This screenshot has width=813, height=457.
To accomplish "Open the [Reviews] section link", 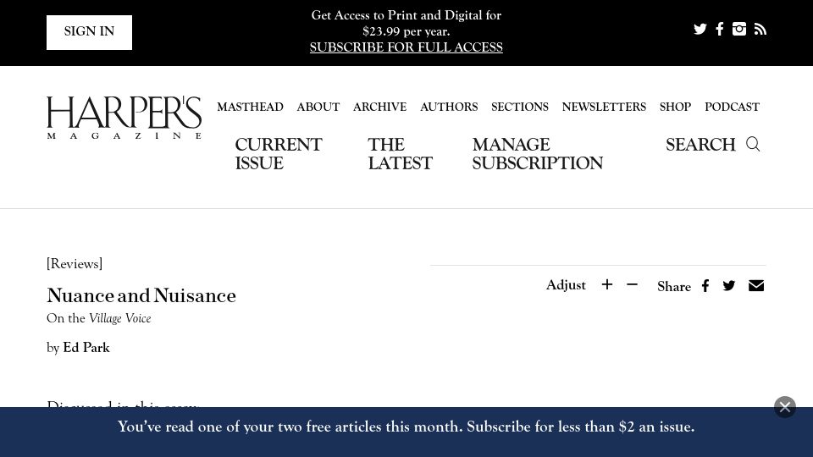I will 75,264.
